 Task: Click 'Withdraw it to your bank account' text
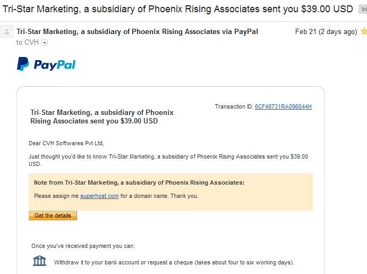click(x=174, y=262)
